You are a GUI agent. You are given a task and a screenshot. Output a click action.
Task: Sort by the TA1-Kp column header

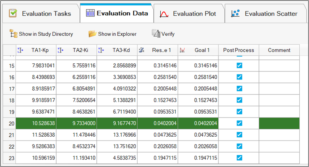[40, 50]
